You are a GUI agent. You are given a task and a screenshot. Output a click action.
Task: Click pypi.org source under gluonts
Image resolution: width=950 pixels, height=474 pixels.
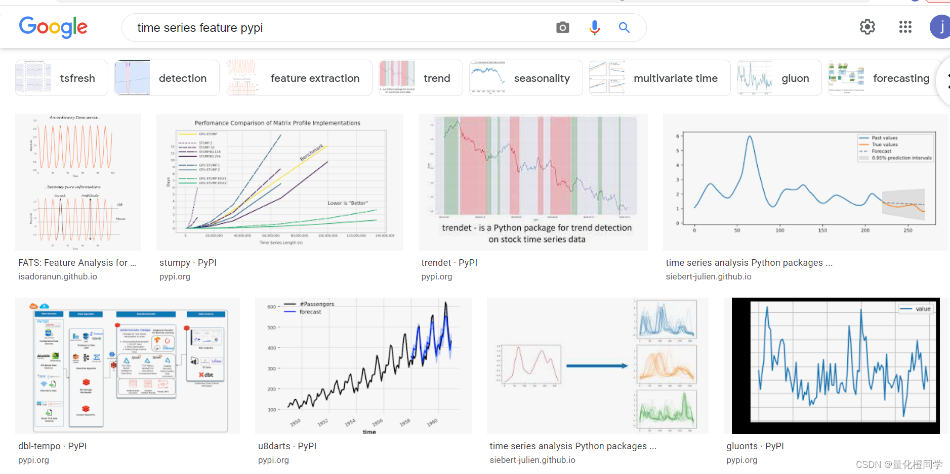tap(741, 460)
